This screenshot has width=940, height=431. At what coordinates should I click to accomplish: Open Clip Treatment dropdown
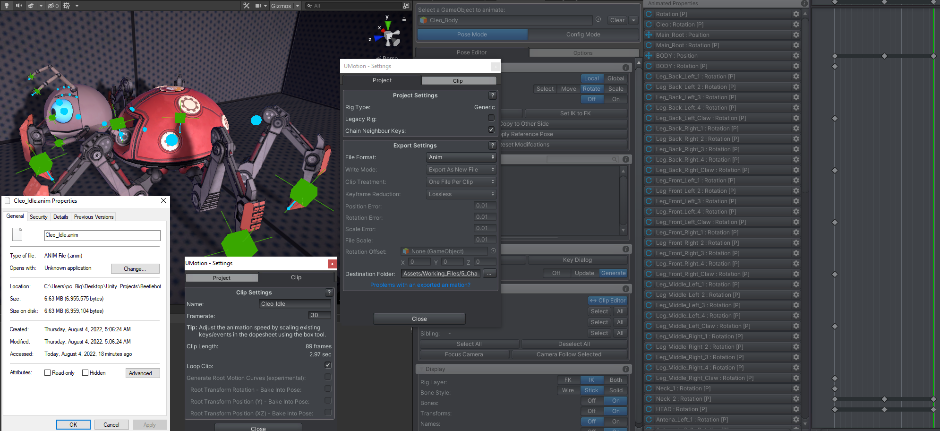[461, 182]
